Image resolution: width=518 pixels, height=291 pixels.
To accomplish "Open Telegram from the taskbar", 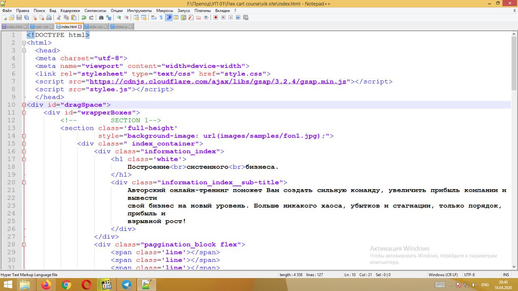I will (x=126, y=285).
